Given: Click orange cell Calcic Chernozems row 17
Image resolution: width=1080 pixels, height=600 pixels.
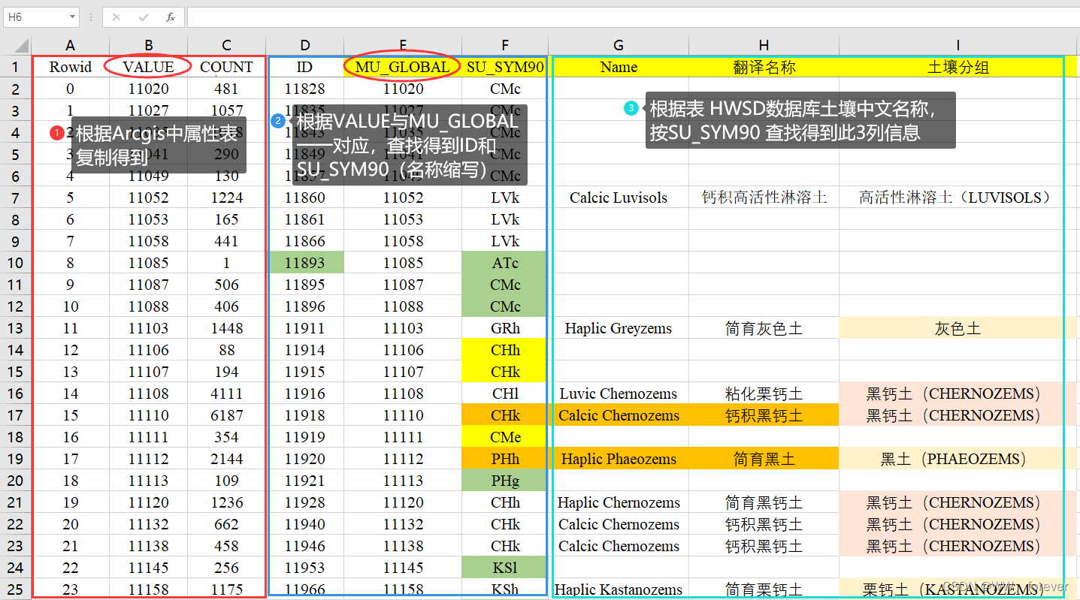Looking at the screenshot, I should [x=619, y=415].
